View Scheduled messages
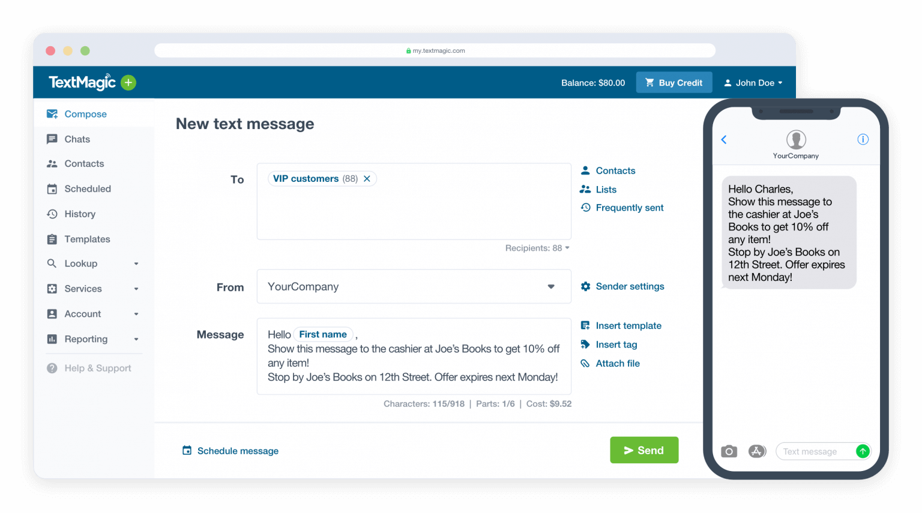Image resolution: width=922 pixels, height=513 pixels. (x=88, y=188)
